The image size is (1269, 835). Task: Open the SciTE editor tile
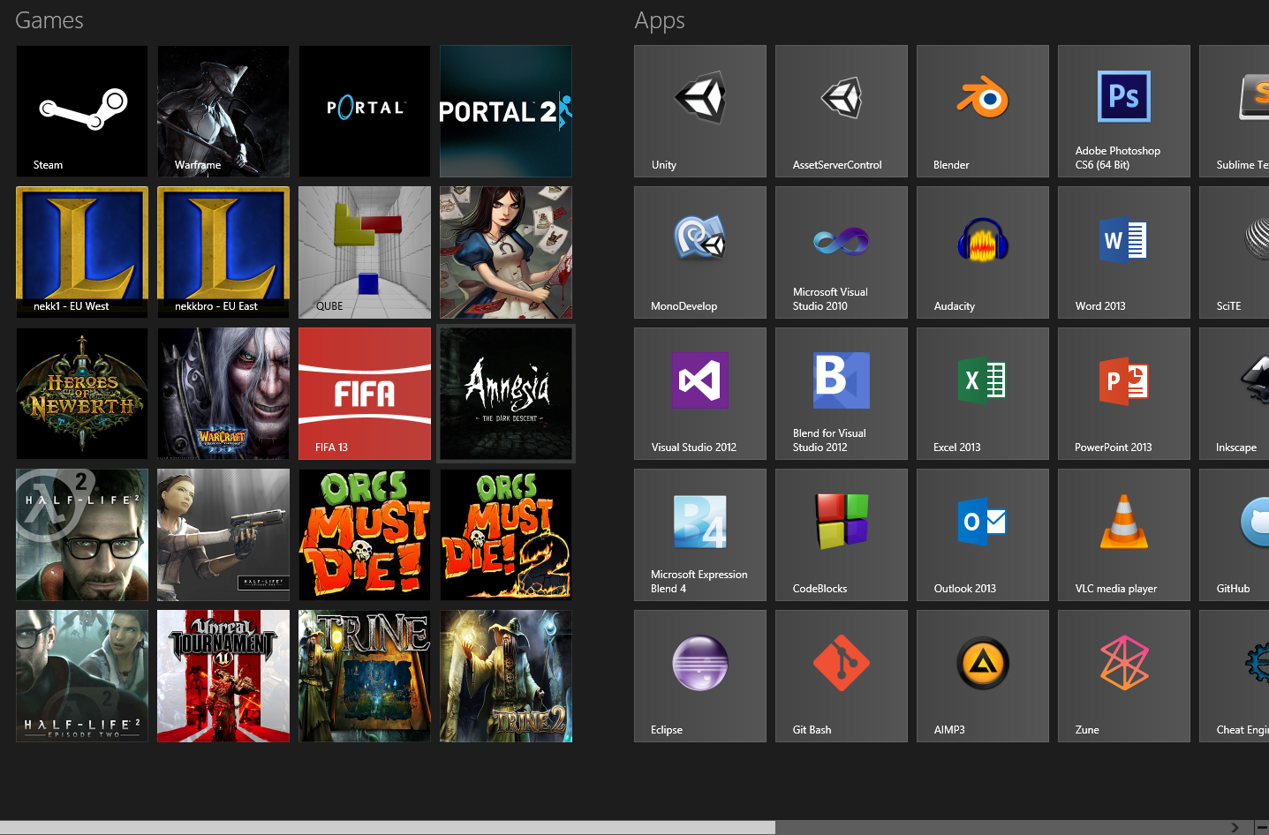pyautogui.click(x=1235, y=252)
